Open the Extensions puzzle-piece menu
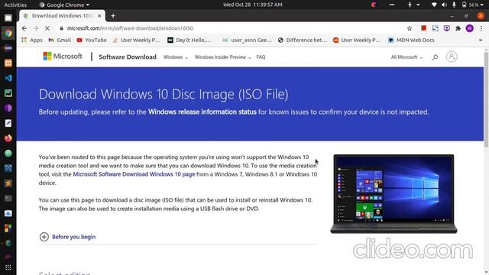This screenshot has height=275, width=489. [458, 28]
